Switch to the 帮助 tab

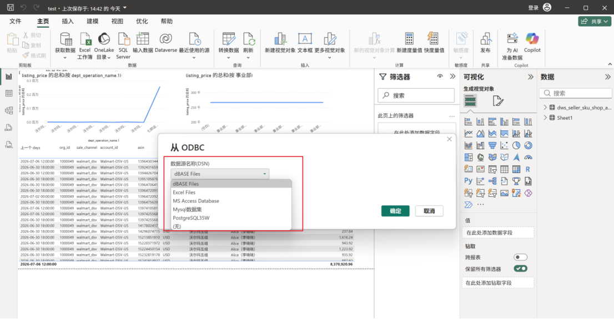click(x=167, y=21)
